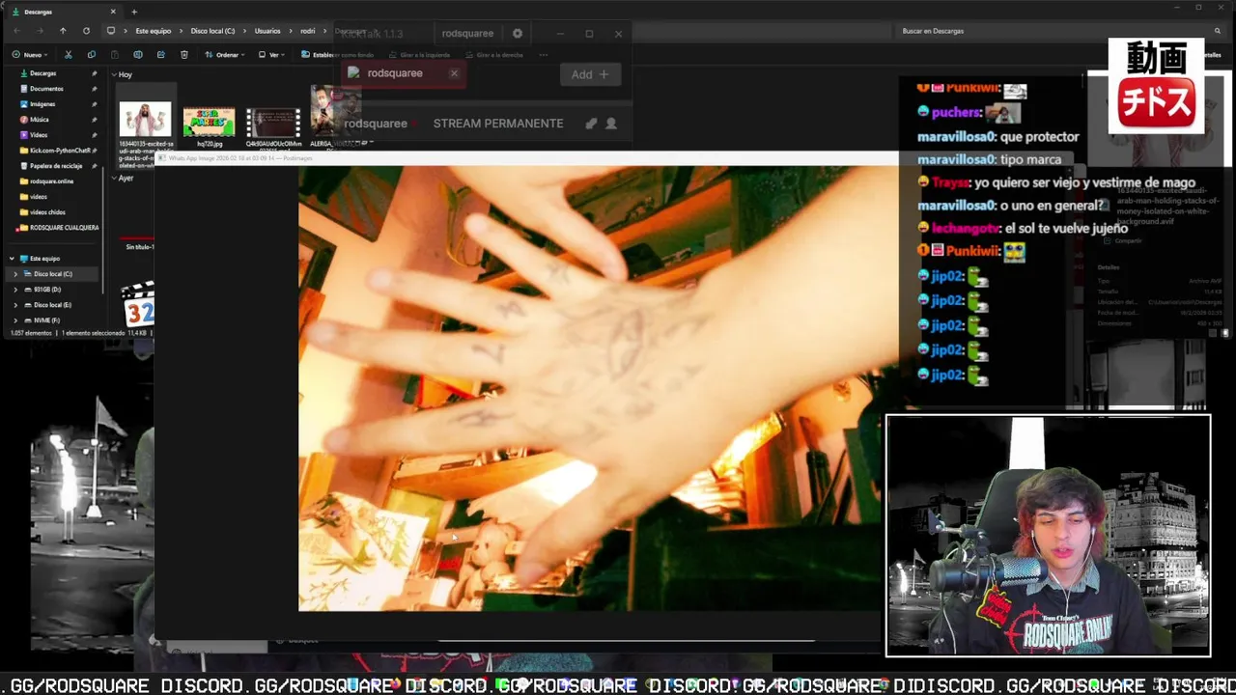
Task: Open Música in the sidebar
Action: click(x=40, y=120)
